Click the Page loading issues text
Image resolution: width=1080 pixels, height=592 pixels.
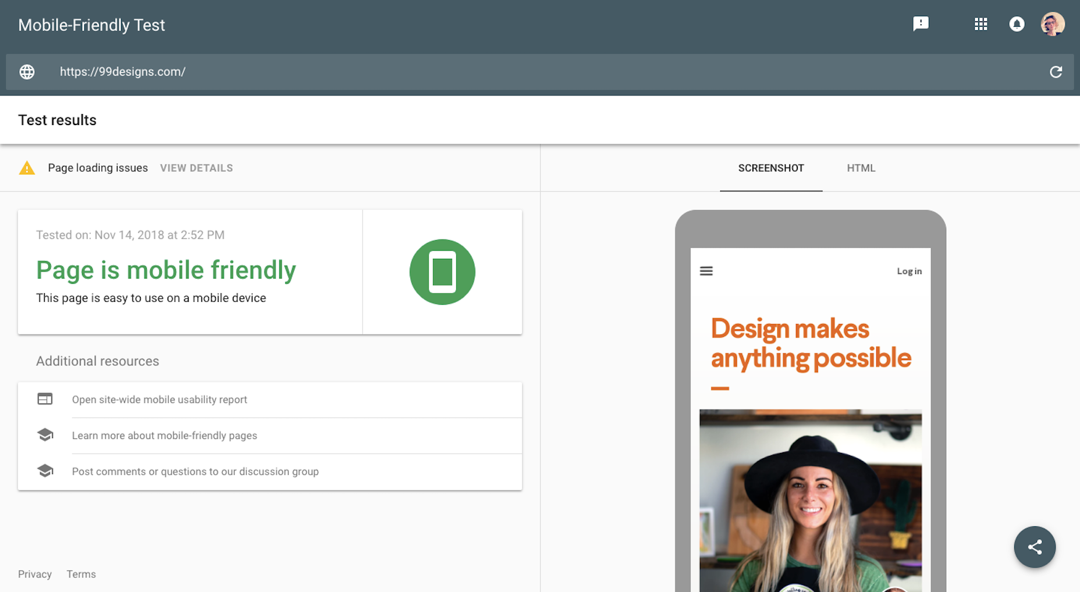[98, 168]
